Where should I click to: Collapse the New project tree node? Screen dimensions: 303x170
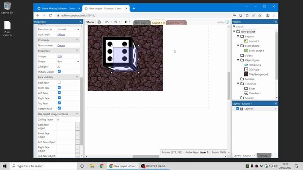tap(234, 32)
